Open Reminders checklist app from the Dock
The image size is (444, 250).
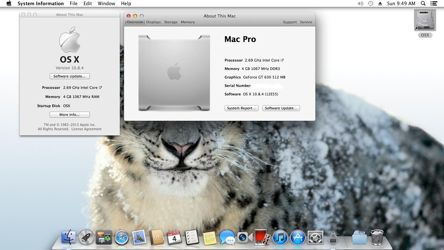point(192,237)
